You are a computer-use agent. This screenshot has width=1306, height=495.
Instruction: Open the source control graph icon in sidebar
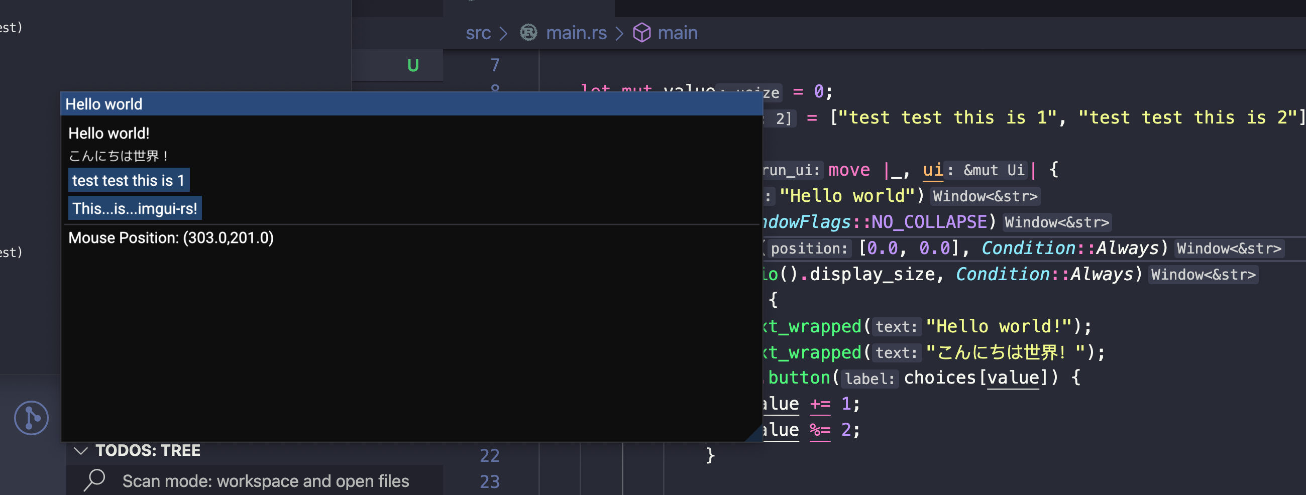[x=32, y=418]
